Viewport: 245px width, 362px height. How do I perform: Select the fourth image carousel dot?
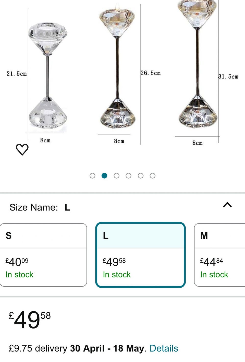tap(128, 176)
